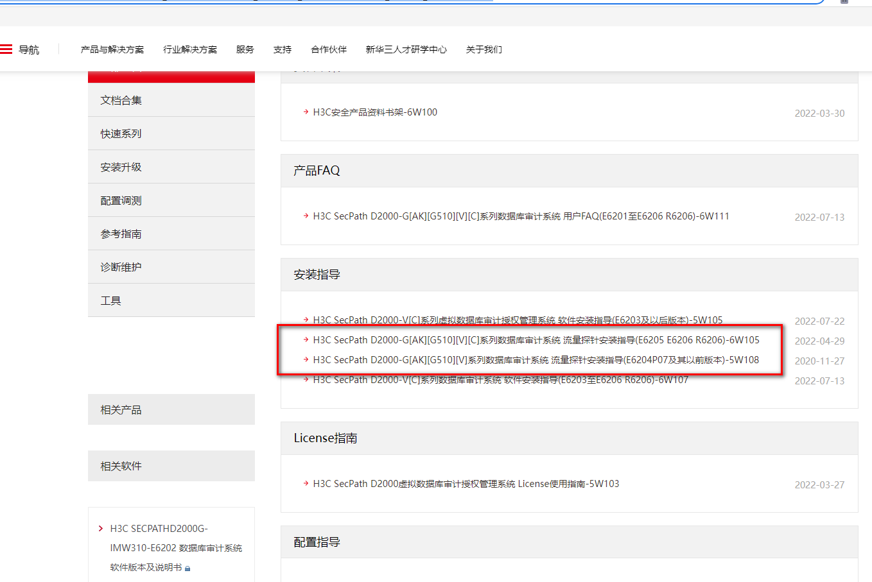Screen dimensions: 872x582
Task: Click the License指南 section heading
Action: coord(326,438)
